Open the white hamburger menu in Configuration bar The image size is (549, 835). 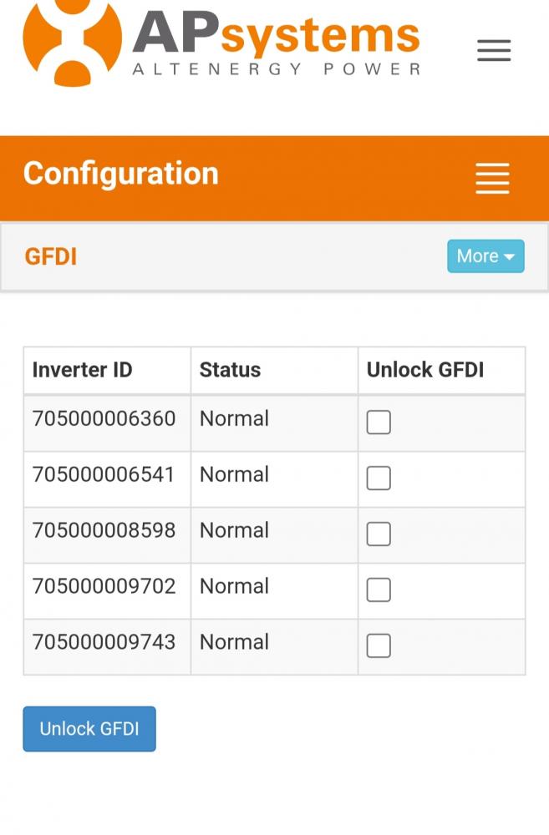point(492,178)
